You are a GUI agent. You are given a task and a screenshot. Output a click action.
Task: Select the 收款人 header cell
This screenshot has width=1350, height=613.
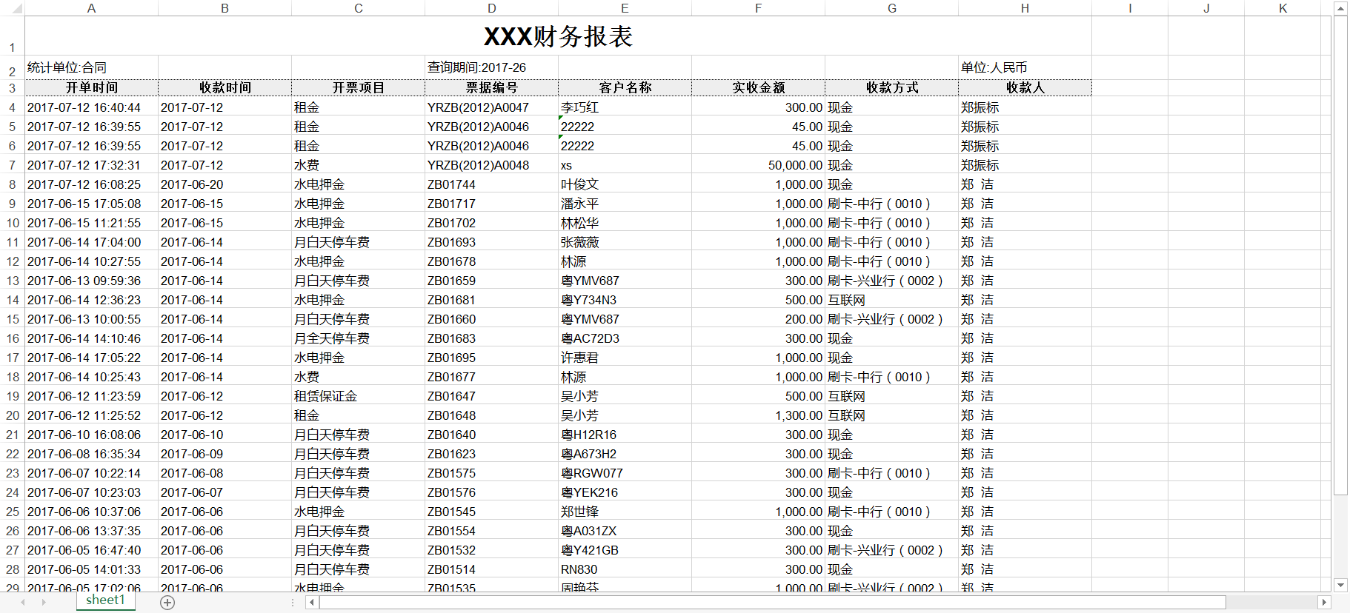click(1025, 87)
